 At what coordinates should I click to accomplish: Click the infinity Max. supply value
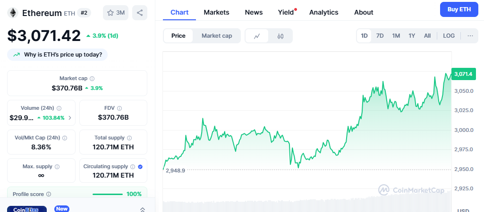[41, 175]
